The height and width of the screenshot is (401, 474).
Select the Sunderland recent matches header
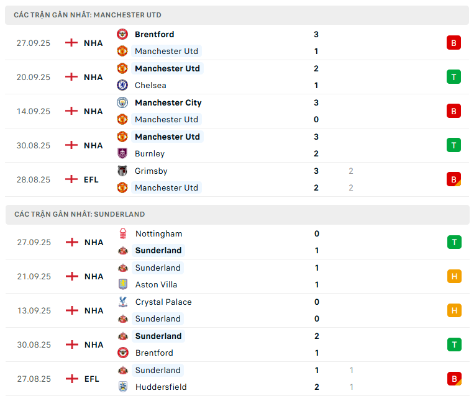(80, 214)
